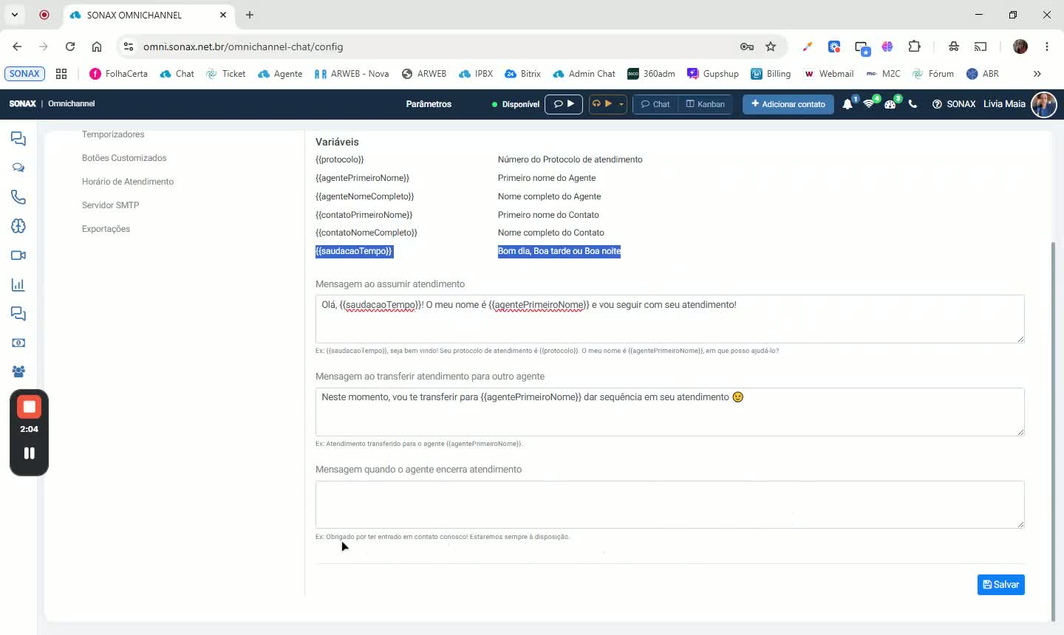
Task: Click the page vertical scrollbar
Action: 1053,432
